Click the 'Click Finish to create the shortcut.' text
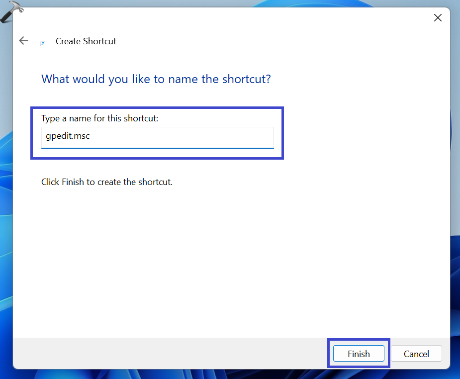460x379 pixels. tap(107, 182)
